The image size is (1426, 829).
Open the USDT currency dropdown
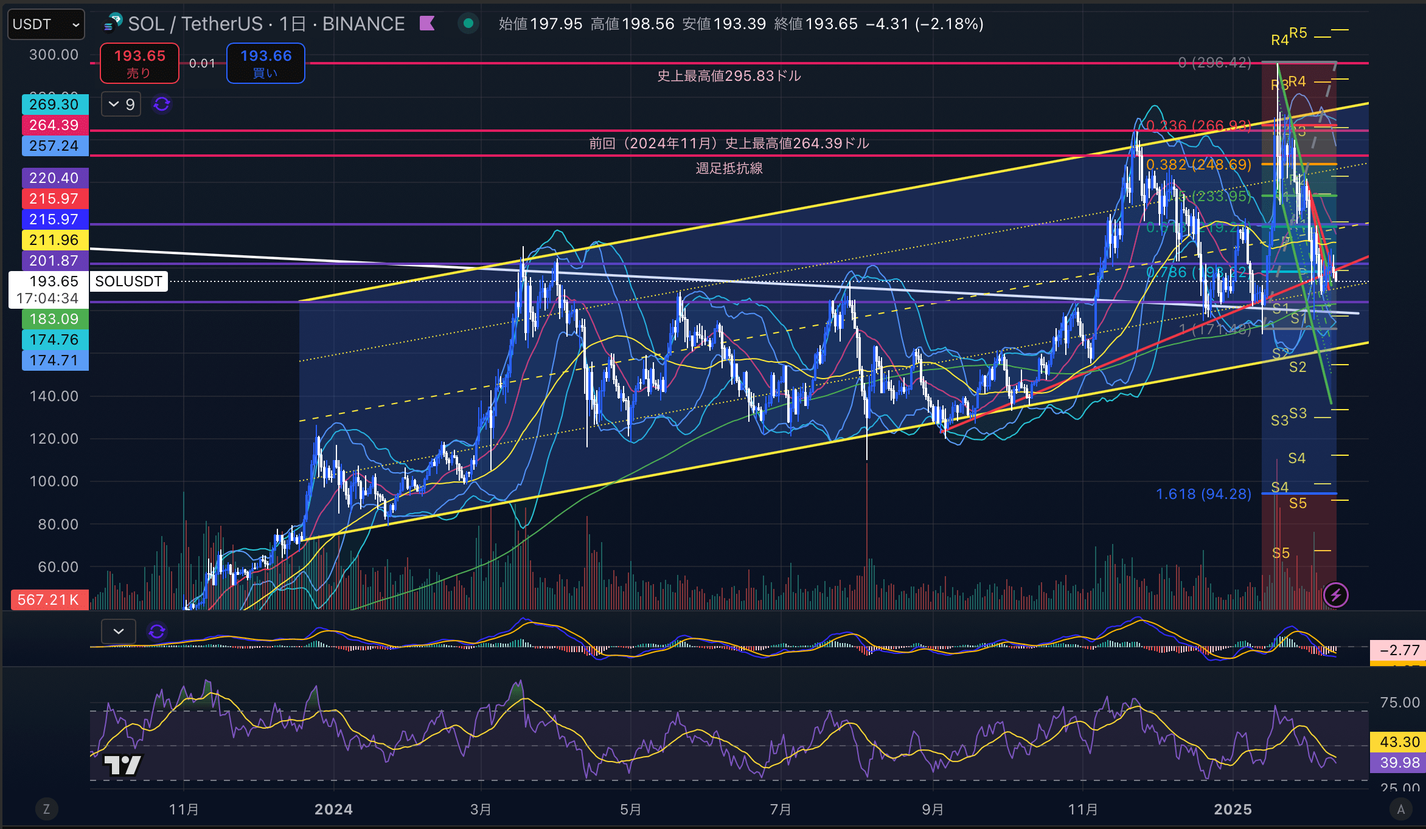(x=46, y=24)
